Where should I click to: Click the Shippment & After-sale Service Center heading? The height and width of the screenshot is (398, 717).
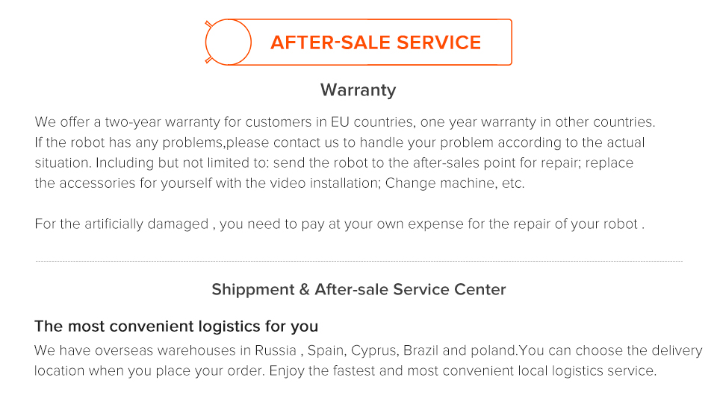pos(358,289)
